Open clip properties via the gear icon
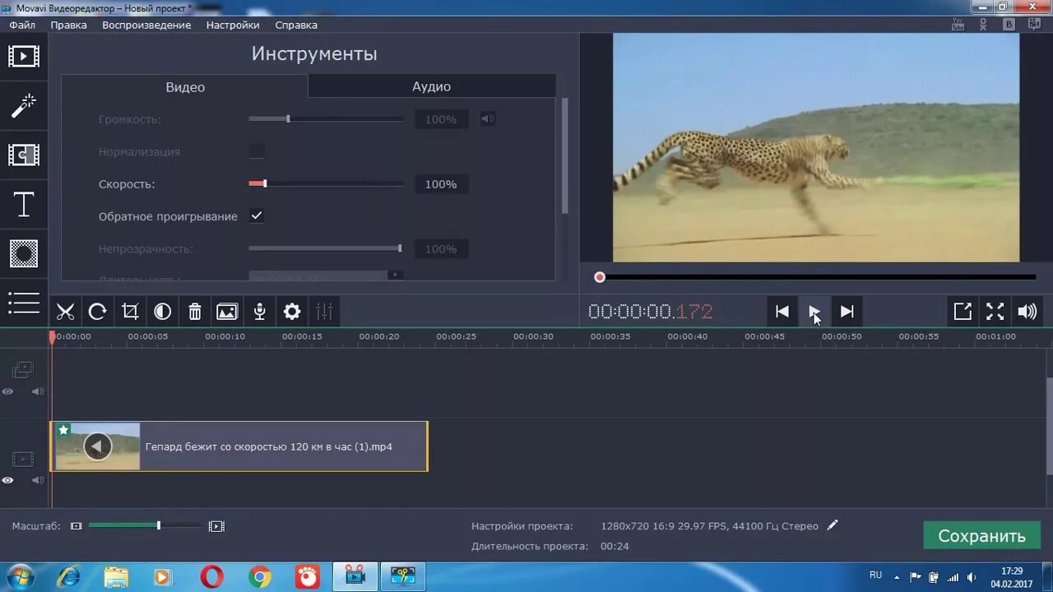The height and width of the screenshot is (592, 1053). click(x=291, y=311)
